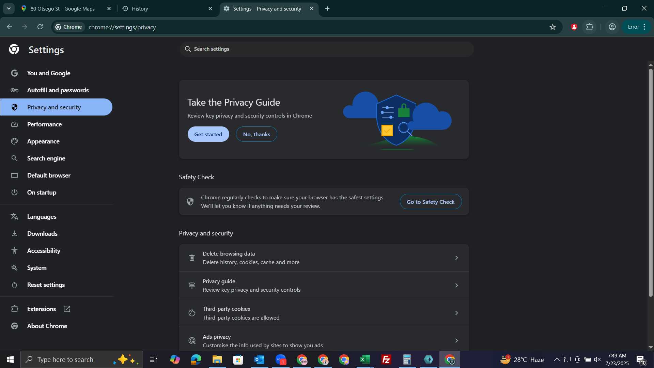Open Task View from taskbar
This screenshot has height=368, width=654.
pyautogui.click(x=153, y=359)
